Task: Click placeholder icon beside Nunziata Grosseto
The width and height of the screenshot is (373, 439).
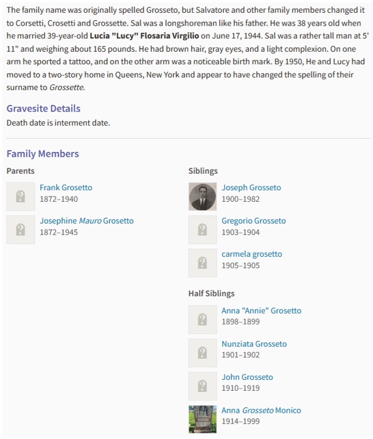Action: point(203,353)
